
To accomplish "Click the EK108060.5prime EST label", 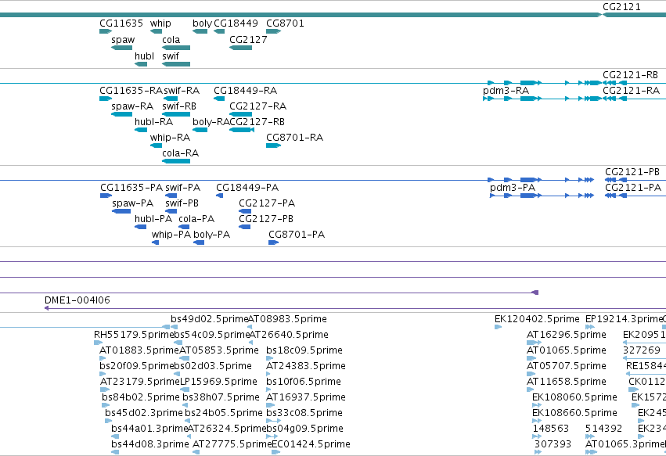I will [574, 397].
